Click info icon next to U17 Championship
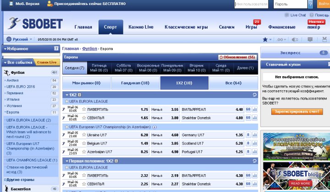The height and width of the screenshot is (192, 330). [x=154, y=127]
